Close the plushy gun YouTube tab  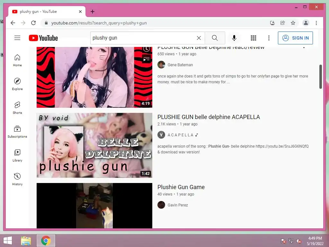(80, 12)
